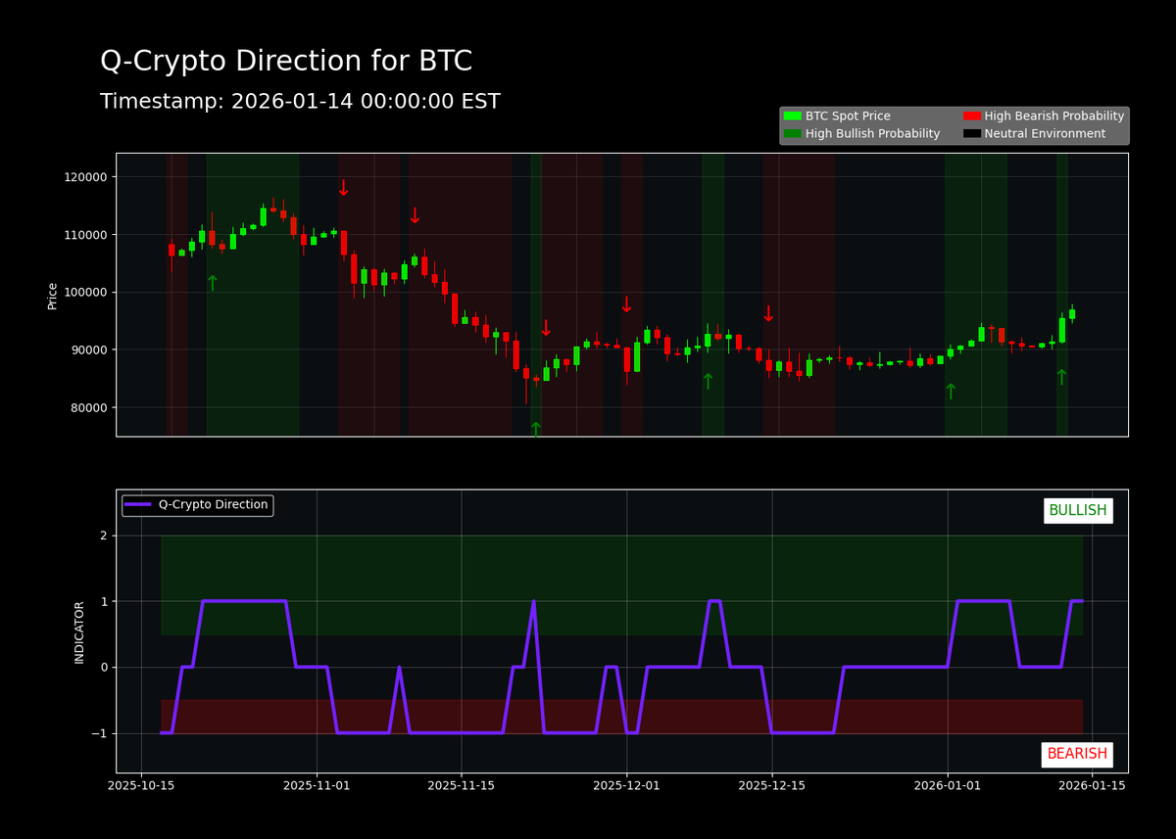Click the BEARISH label tab

(x=1077, y=754)
